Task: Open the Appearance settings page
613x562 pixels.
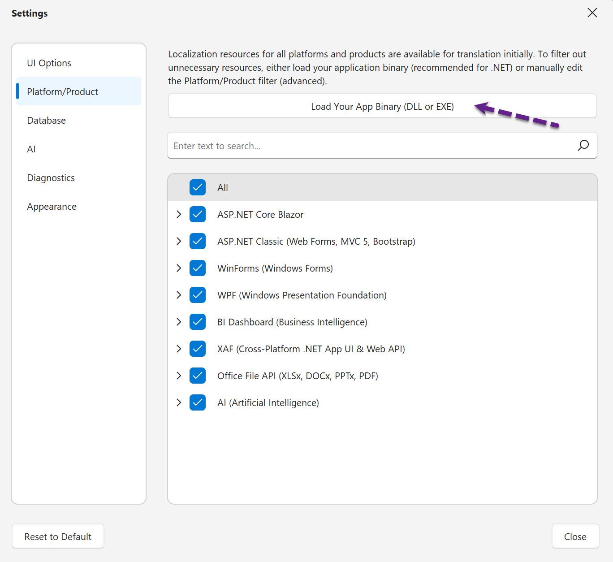Action: coord(78,206)
